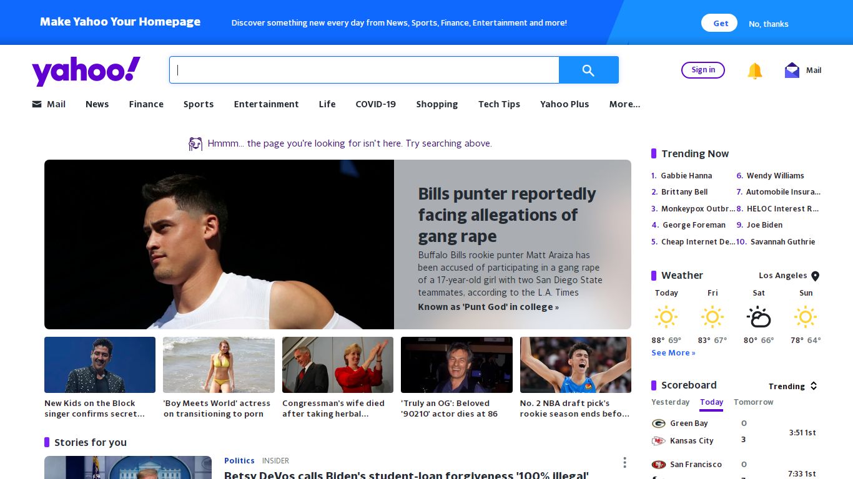The width and height of the screenshot is (853, 479).
Task: Open Entertainment in the navigation bar
Action: pos(266,104)
